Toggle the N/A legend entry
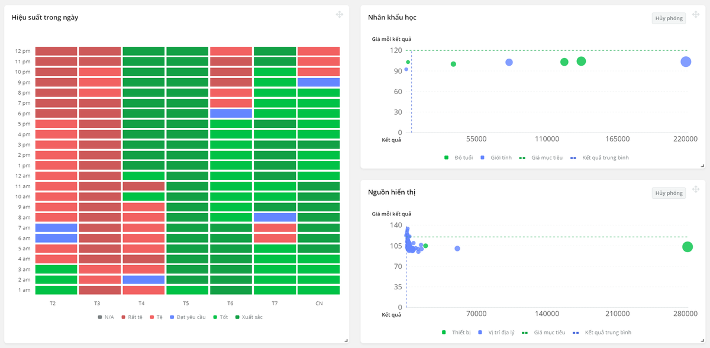The image size is (710, 348). [106, 317]
